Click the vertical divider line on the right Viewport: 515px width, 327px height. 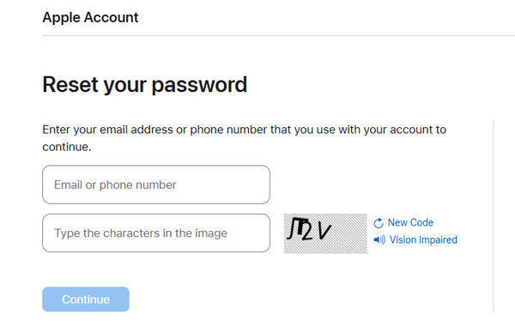tap(493, 216)
